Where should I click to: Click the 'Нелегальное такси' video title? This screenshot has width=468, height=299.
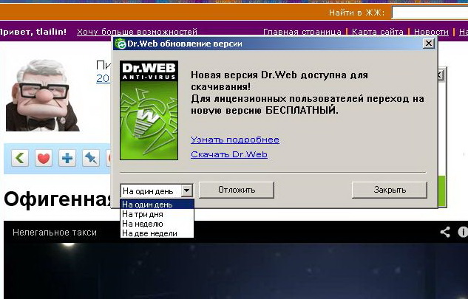[x=55, y=233]
